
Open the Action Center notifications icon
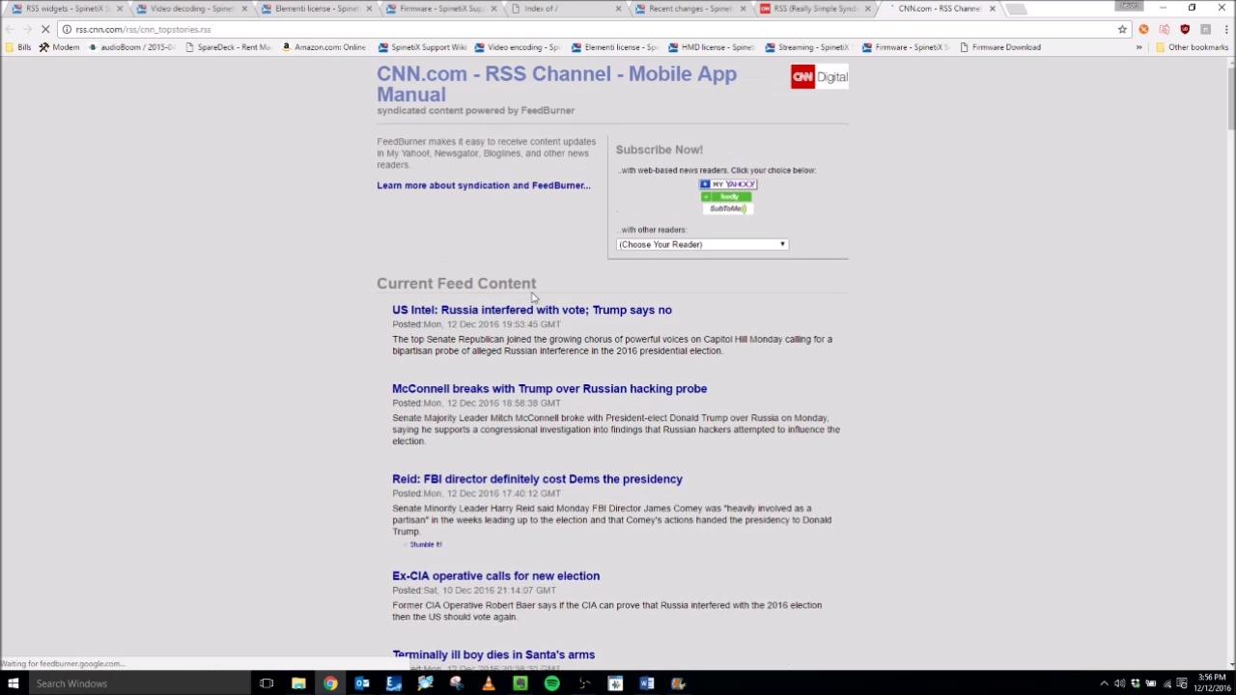coord(1181,683)
